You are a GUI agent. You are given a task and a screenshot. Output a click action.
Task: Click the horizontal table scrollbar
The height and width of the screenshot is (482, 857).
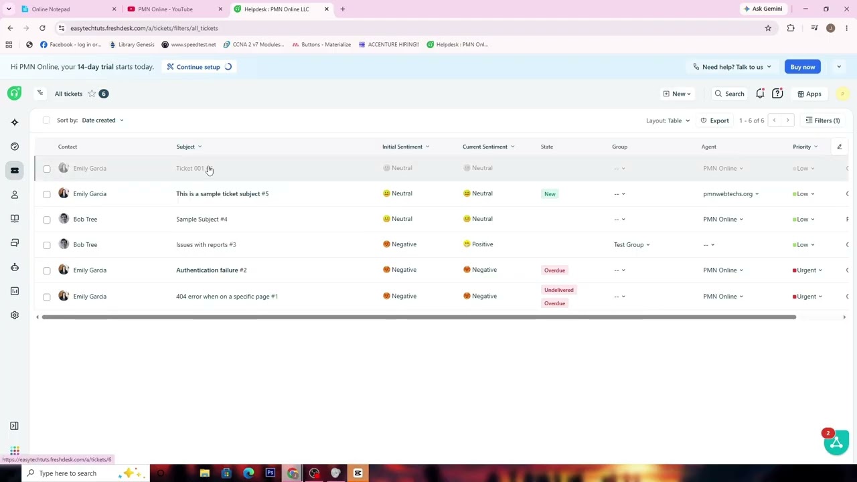(x=418, y=317)
